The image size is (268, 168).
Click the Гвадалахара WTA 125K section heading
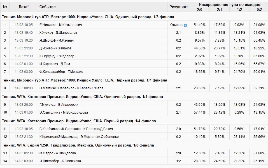click(x=78, y=145)
